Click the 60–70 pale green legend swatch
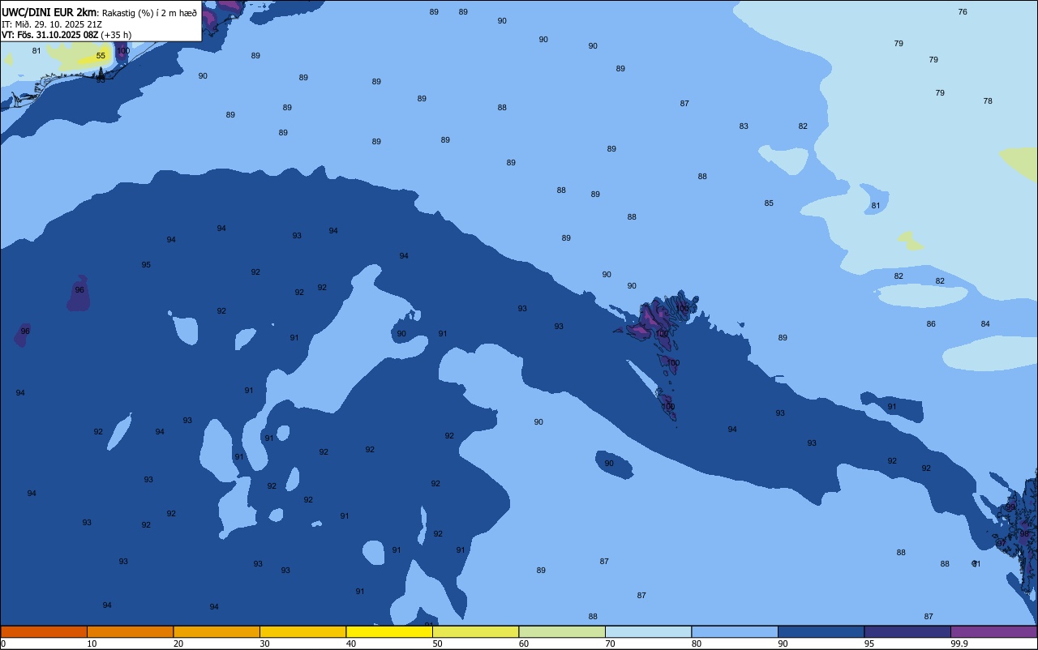This screenshot has width=1038, height=650. 562,631
